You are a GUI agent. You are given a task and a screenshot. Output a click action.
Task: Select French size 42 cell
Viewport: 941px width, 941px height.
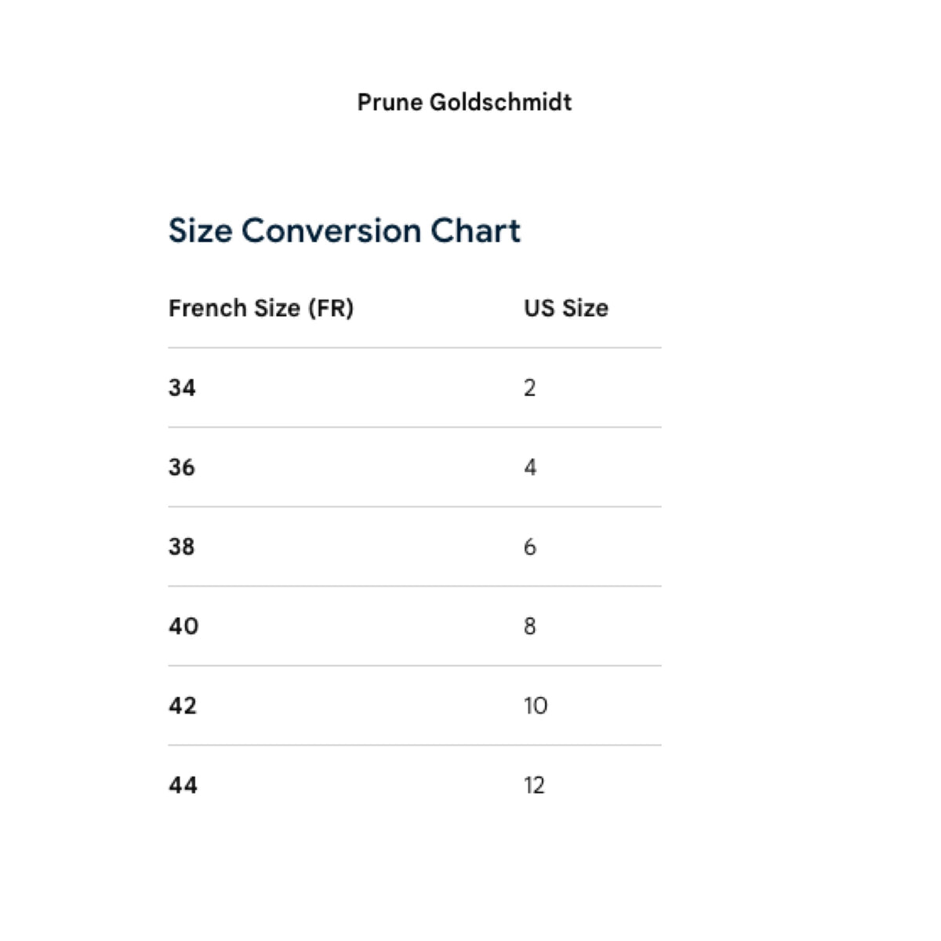(183, 706)
